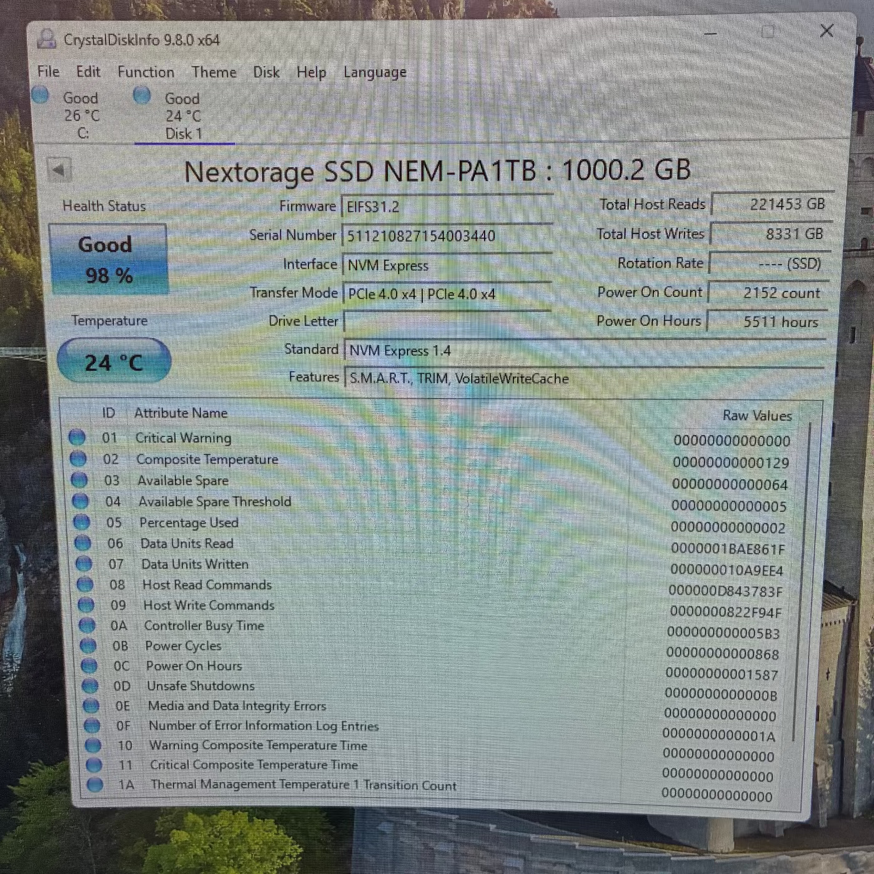Expand the Function menu
Viewport: 874px width, 874px height.
tap(145, 72)
